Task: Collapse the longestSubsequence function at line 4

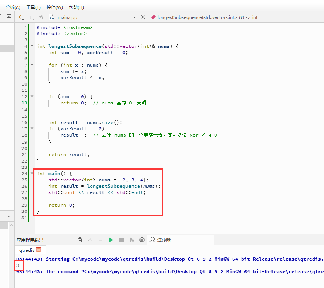Action: pyautogui.click(x=32, y=46)
